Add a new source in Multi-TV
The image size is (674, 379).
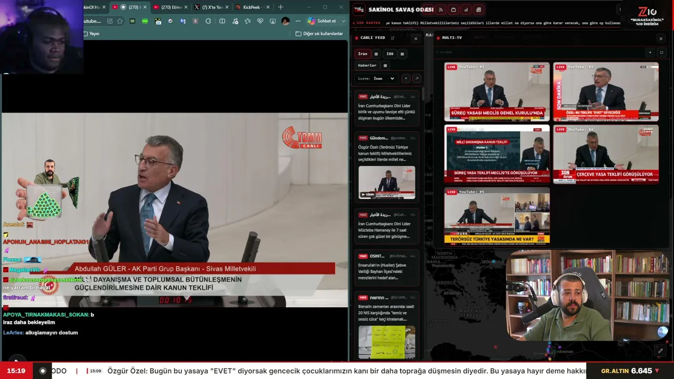(x=650, y=53)
